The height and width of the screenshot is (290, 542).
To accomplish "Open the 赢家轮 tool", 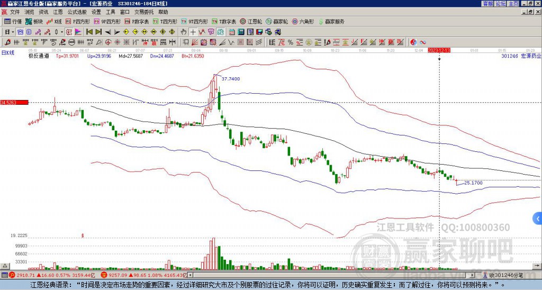I will (x=277, y=21).
